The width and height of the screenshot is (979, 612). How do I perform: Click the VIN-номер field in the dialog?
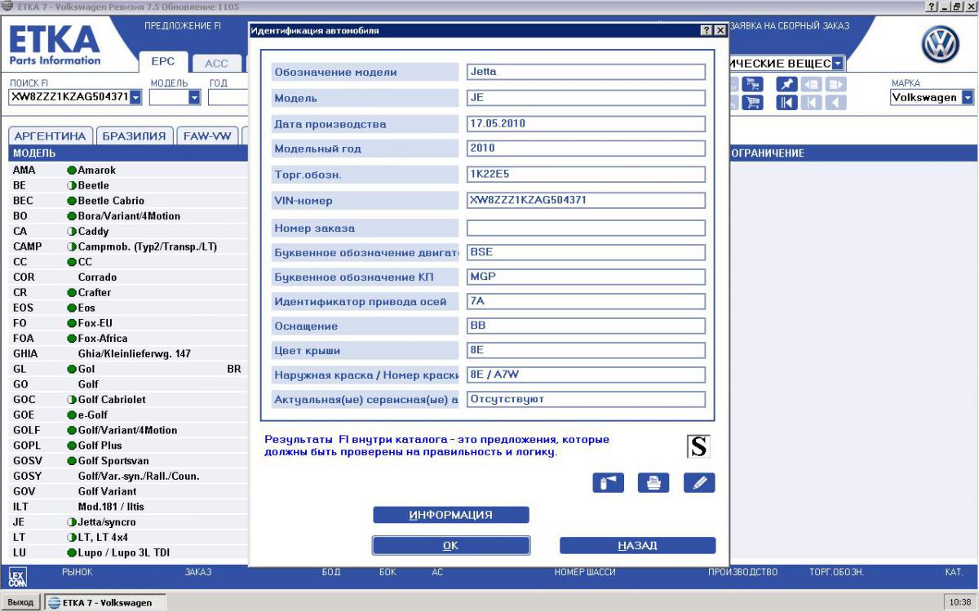(586, 201)
